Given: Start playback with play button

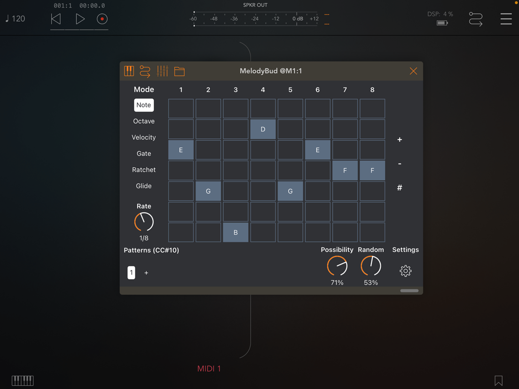Looking at the screenshot, I should click(x=80, y=19).
